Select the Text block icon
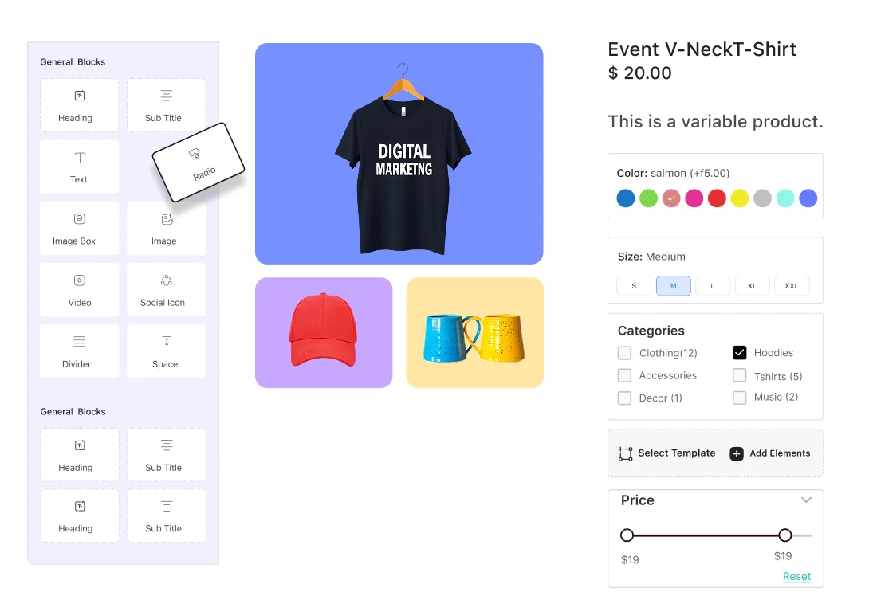Screen dimensions: 869x596 pyautogui.click(x=80, y=159)
